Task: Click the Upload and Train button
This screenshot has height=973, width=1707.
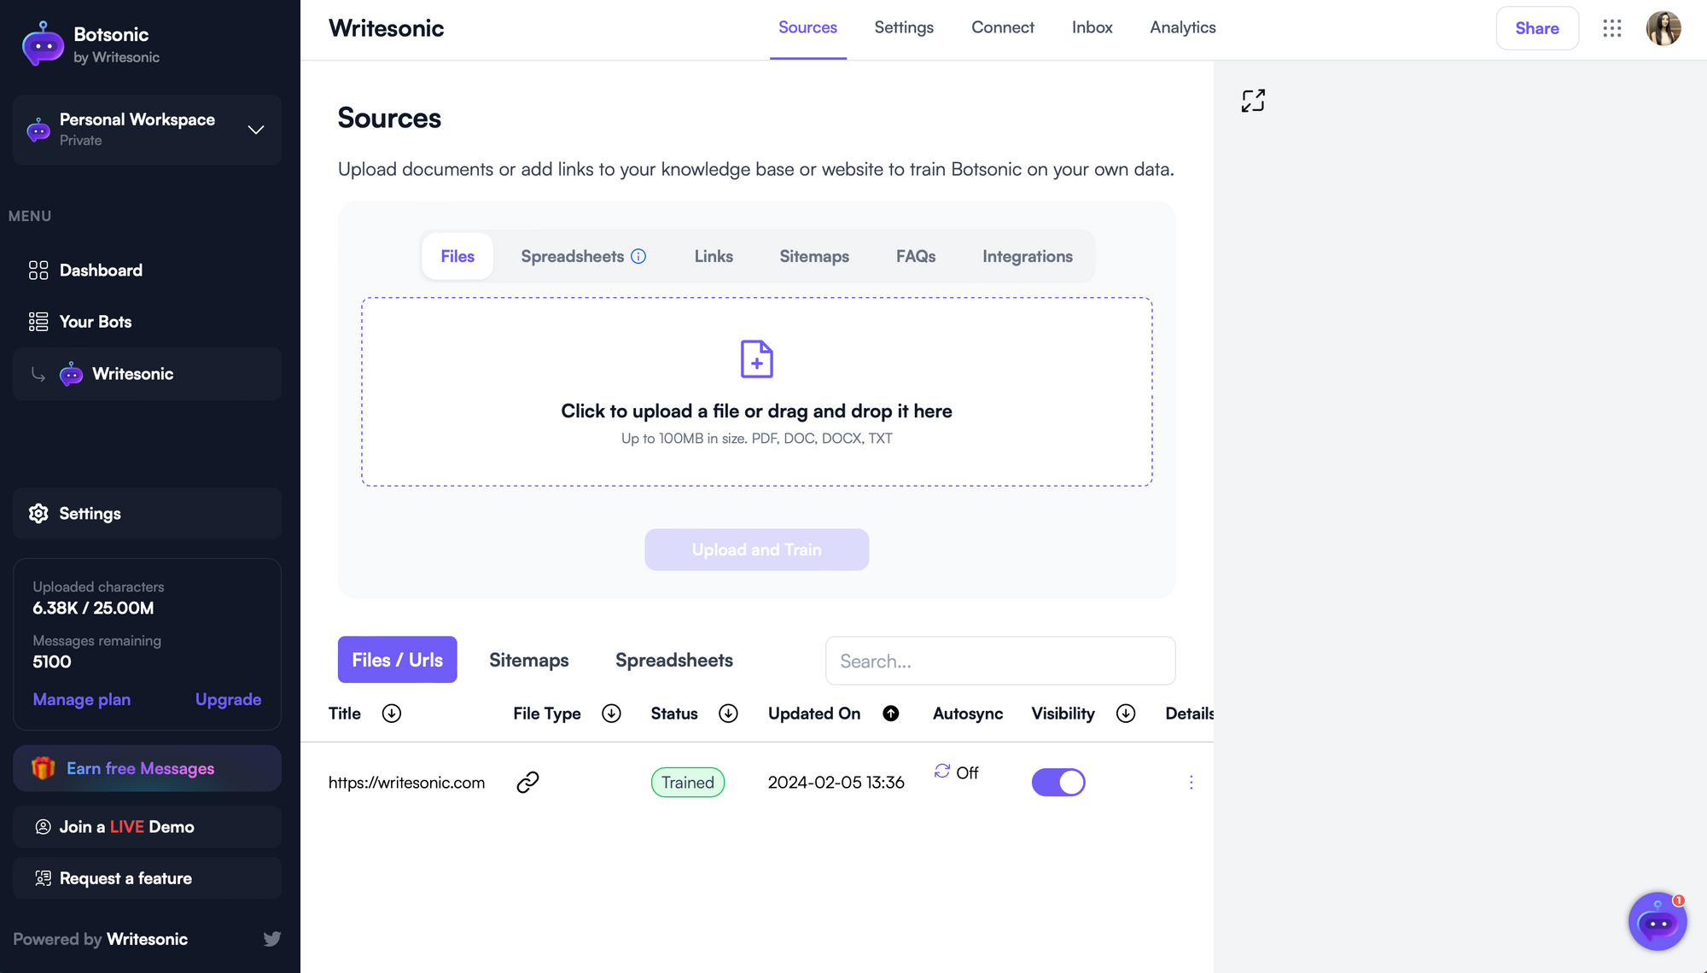Action: pyautogui.click(x=756, y=550)
